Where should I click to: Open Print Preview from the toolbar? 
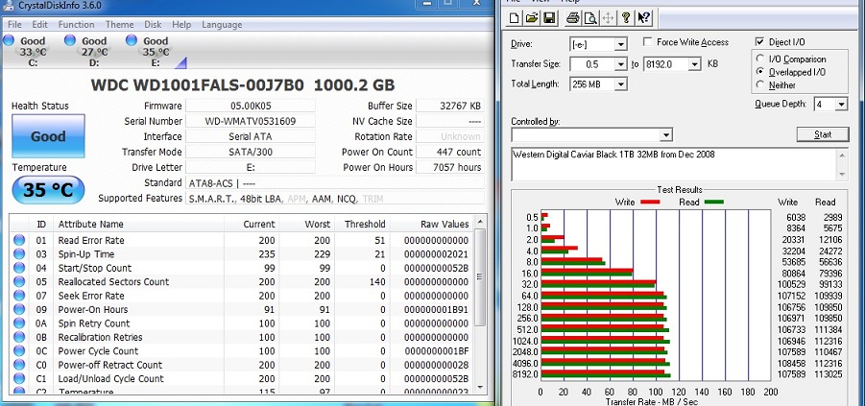click(x=590, y=18)
